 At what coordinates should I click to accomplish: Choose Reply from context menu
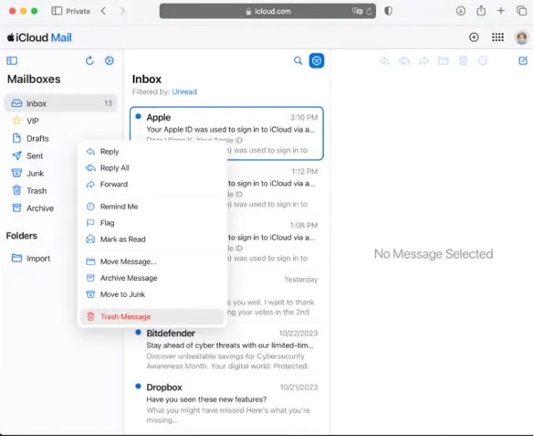pyautogui.click(x=152, y=152)
